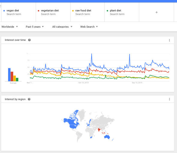Click the blue dot beside vegan diet
Image resolution: width=177 pixels, height=153 pixels.
click(4, 11)
